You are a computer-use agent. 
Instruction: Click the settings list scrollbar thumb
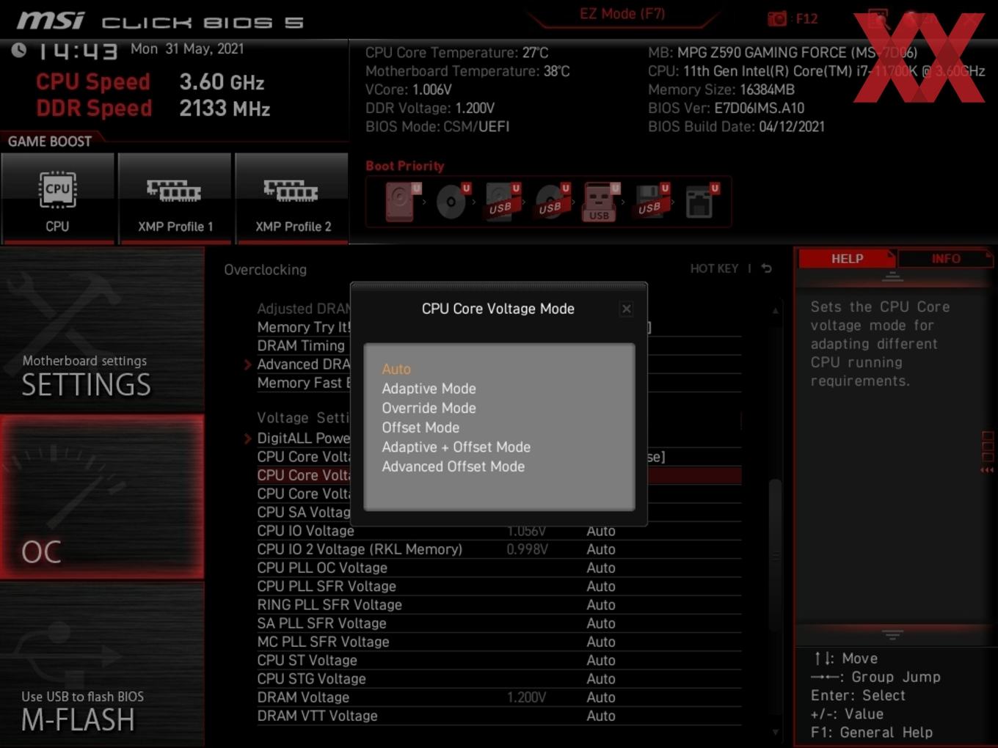775,554
